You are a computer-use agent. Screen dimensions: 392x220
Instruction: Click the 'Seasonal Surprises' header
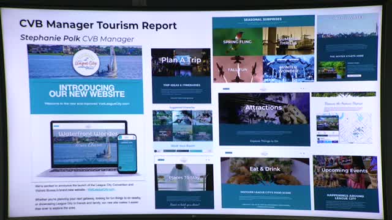click(x=263, y=19)
